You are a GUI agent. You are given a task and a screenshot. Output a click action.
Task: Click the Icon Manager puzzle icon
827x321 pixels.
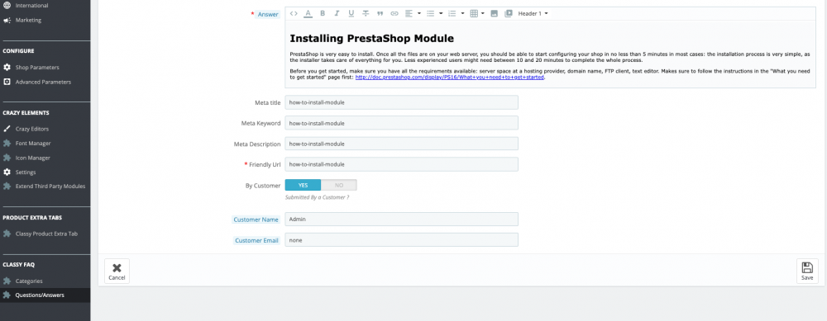tap(7, 158)
